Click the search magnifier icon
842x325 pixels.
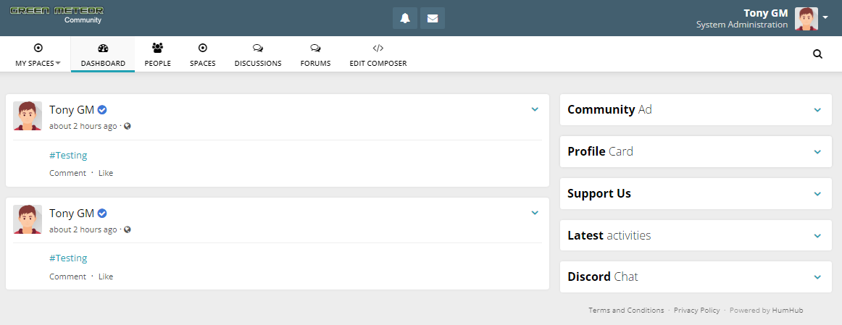tap(817, 54)
